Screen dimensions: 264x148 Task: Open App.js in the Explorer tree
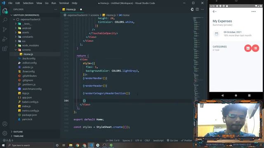26,93
